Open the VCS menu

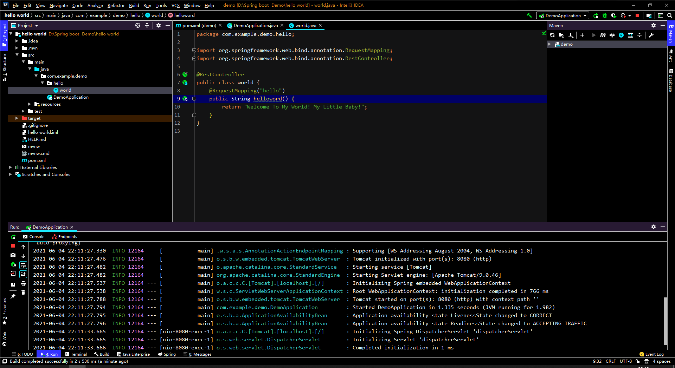point(175,5)
